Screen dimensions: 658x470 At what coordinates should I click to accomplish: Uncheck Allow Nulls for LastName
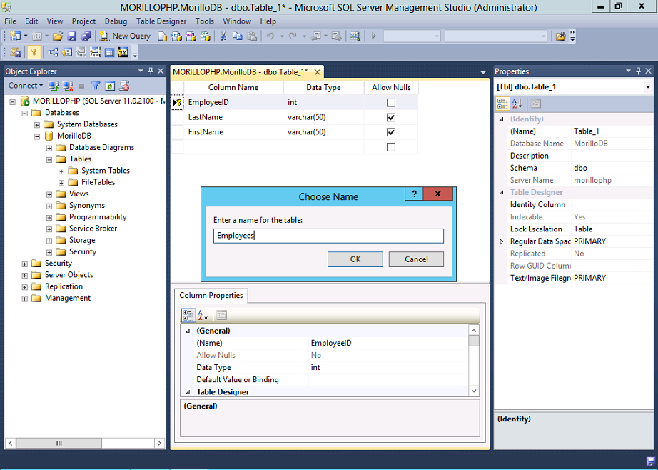(x=390, y=117)
